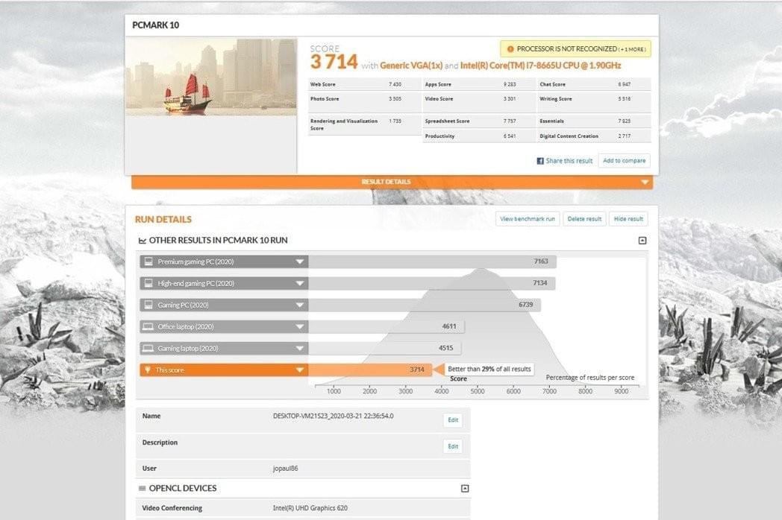Click the Spreadsheet Score row
782x520 pixels.
click(479, 121)
